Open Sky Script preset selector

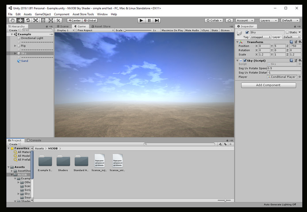[296, 61]
